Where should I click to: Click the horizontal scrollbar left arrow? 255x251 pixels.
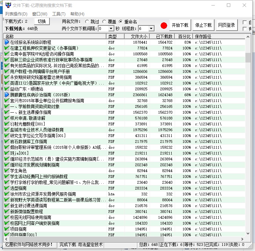point(6,239)
